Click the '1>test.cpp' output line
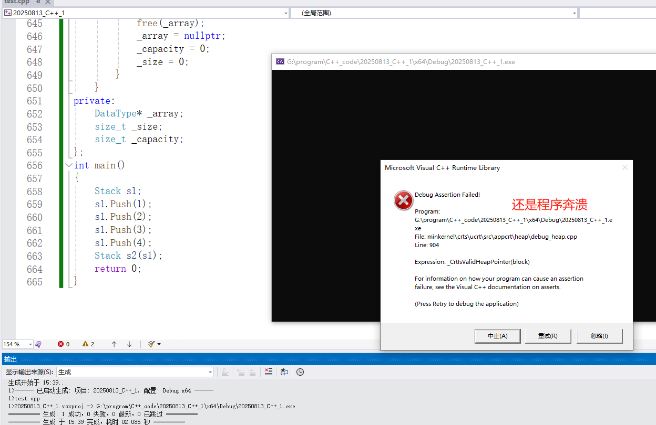This screenshot has height=425, width=656. (x=24, y=398)
